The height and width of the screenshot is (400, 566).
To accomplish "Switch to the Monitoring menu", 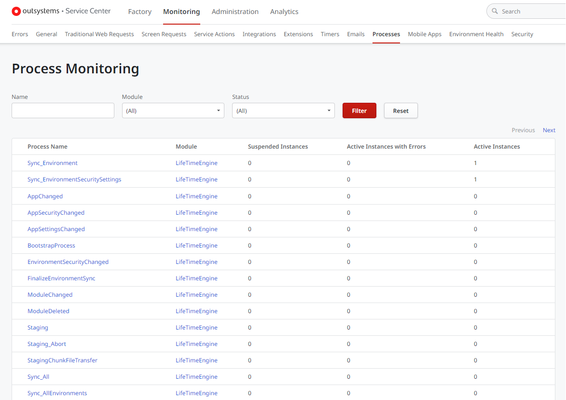I will 181,12.
